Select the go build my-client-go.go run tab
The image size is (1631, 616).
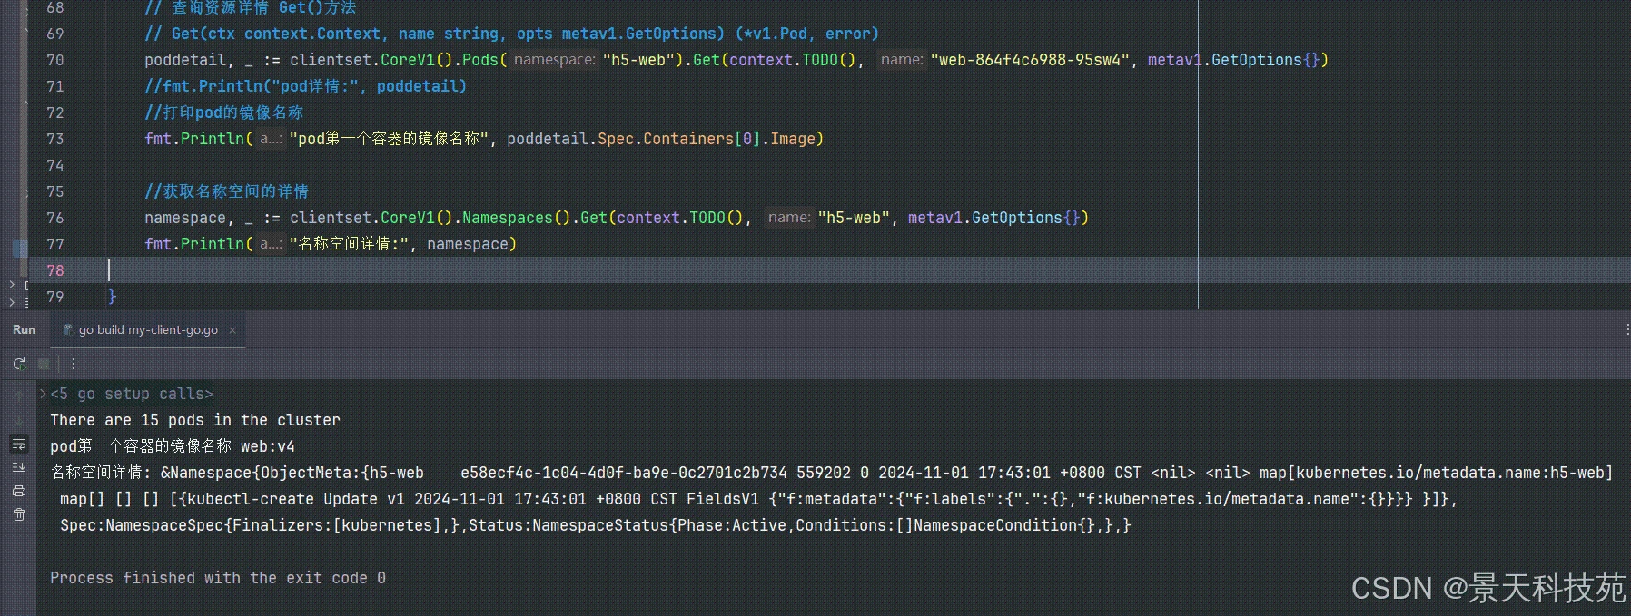pos(148,330)
